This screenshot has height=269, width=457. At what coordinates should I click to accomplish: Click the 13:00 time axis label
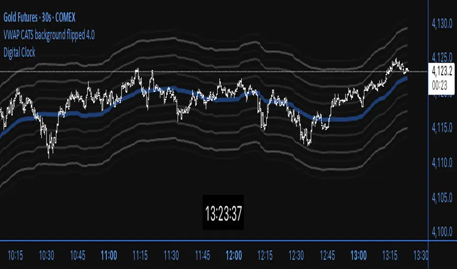click(x=358, y=256)
